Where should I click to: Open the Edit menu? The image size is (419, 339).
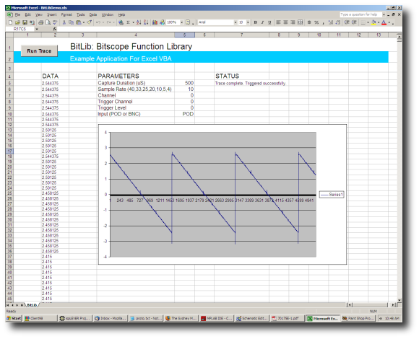[27, 14]
